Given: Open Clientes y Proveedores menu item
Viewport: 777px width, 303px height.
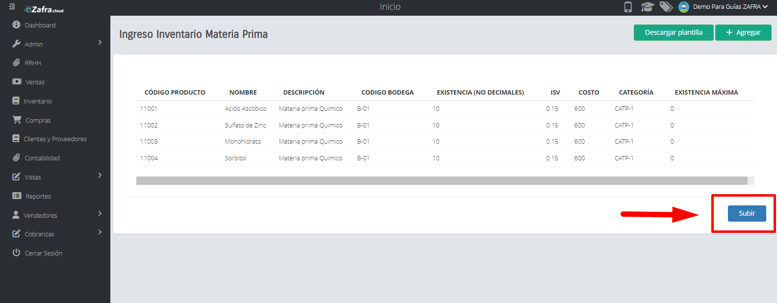Looking at the screenshot, I should (55, 139).
